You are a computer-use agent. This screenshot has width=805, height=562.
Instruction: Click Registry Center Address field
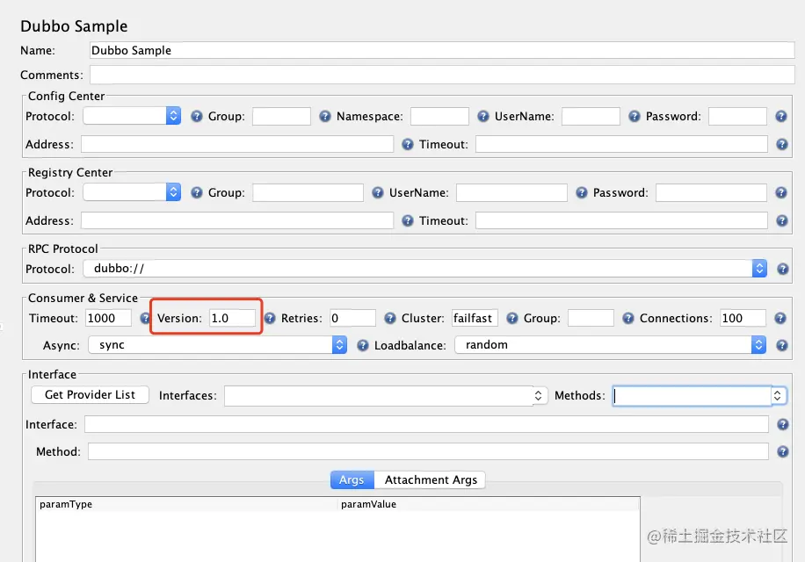tap(237, 220)
